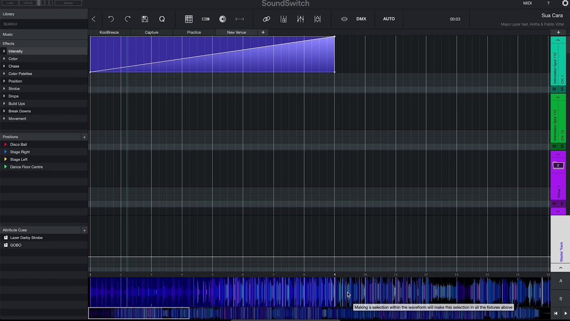Expand the Strobe effects category
Image resolution: width=570 pixels, height=321 pixels.
point(4,89)
